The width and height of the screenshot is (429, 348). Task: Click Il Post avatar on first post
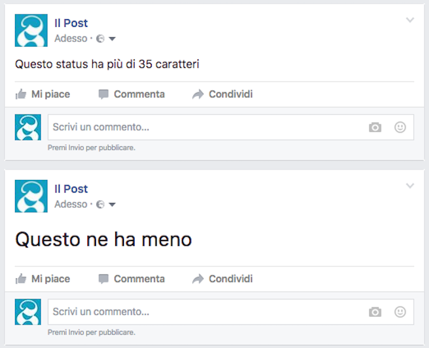point(31,31)
